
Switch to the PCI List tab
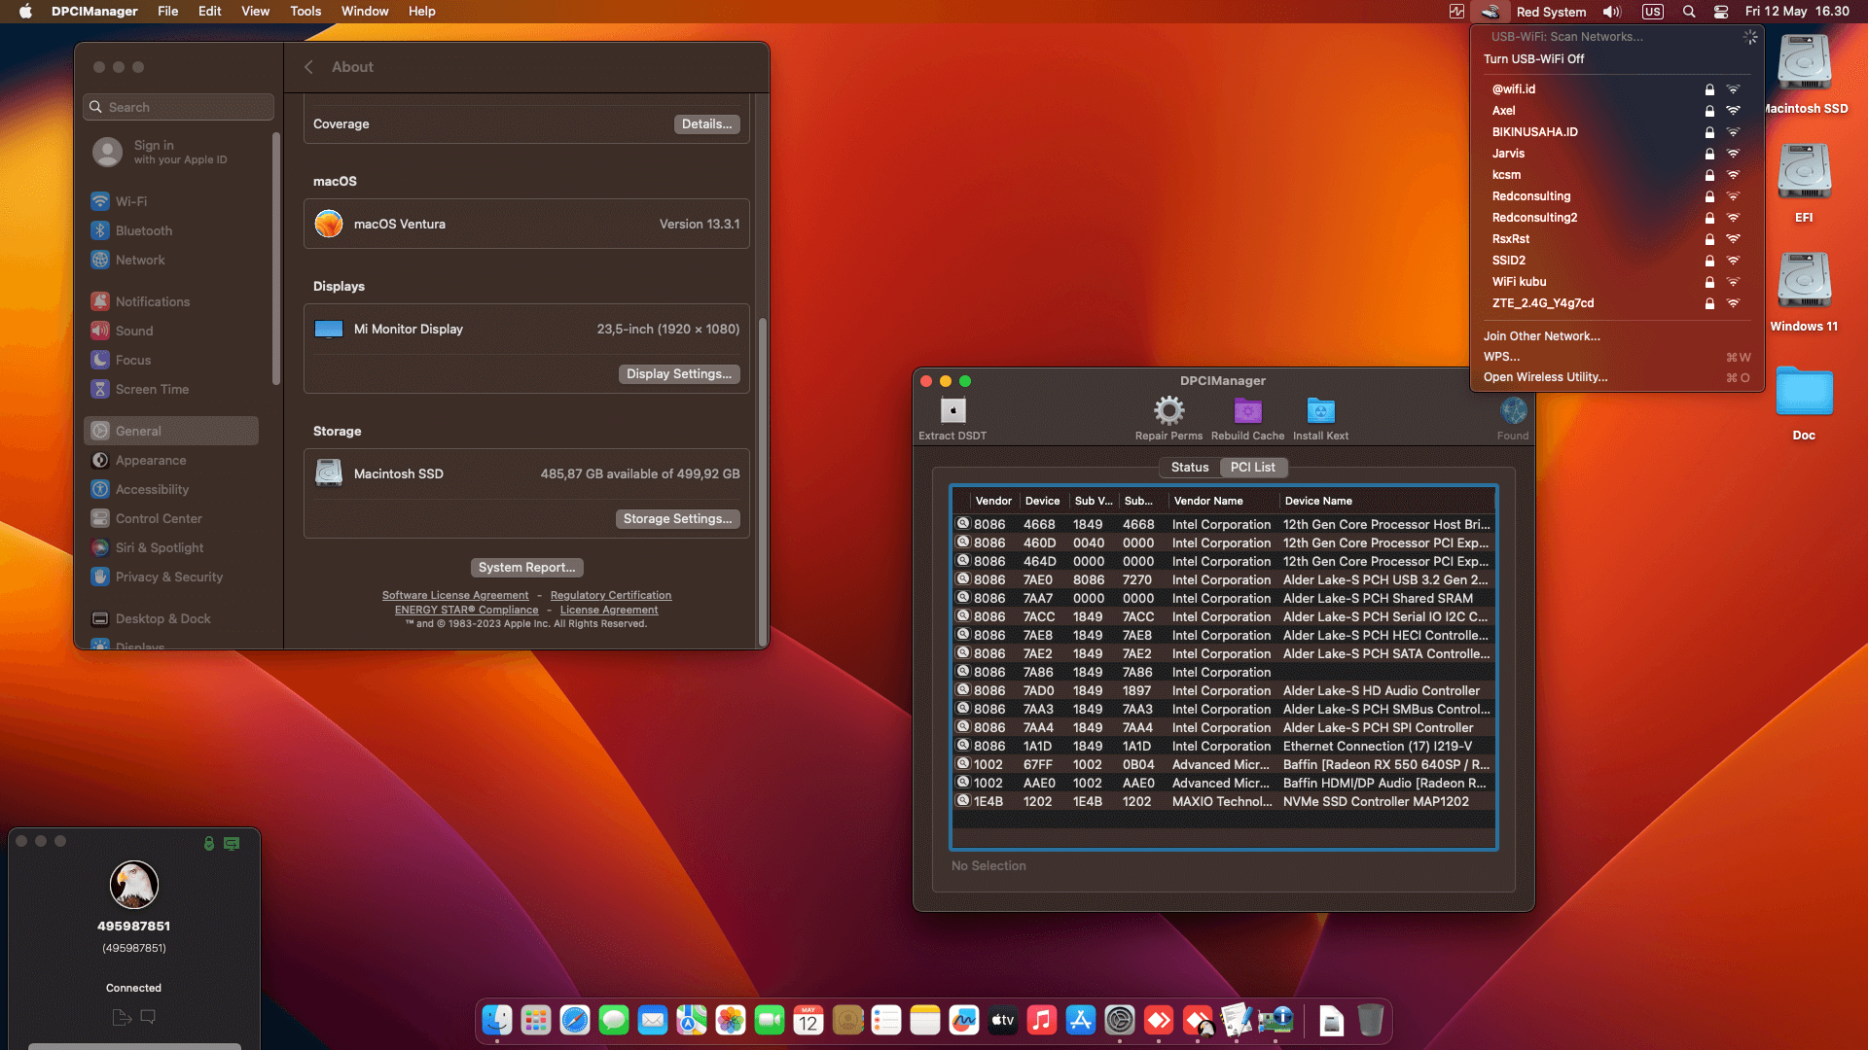pyautogui.click(x=1253, y=468)
